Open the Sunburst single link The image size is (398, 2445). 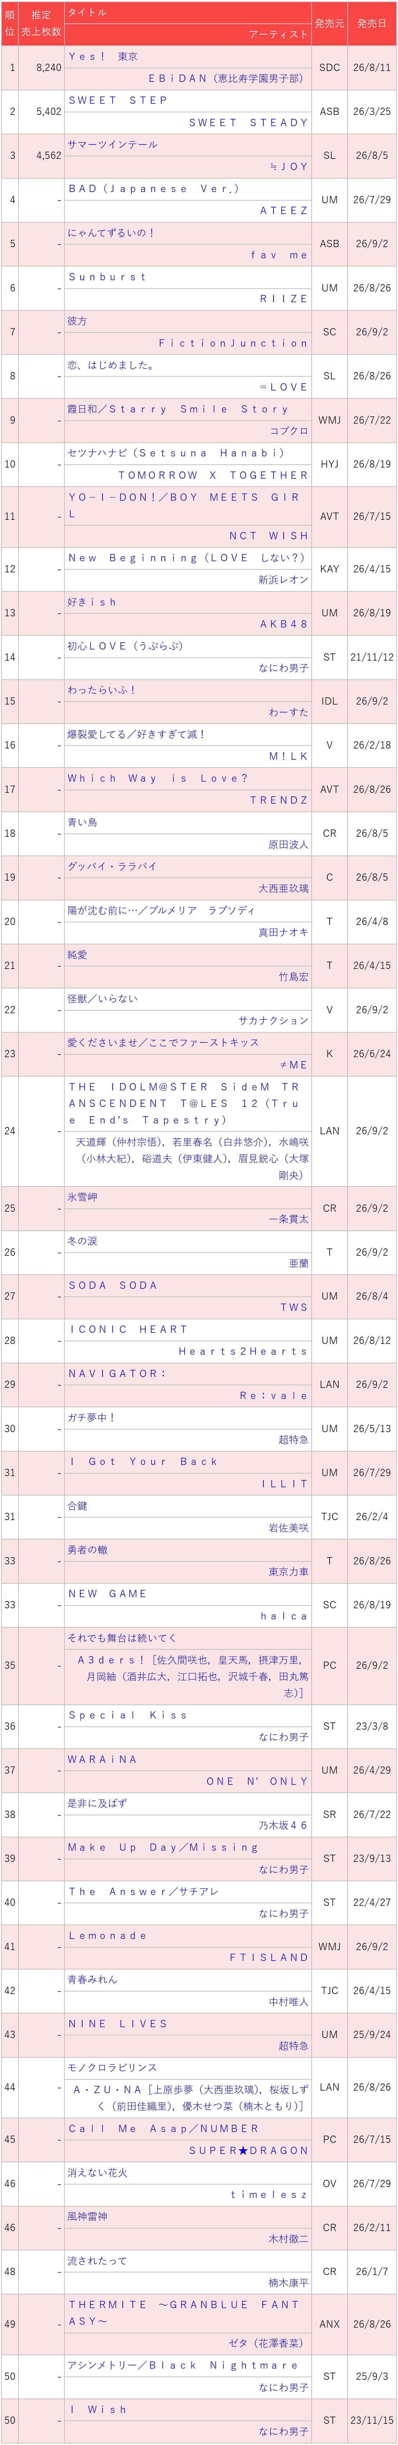click(107, 277)
